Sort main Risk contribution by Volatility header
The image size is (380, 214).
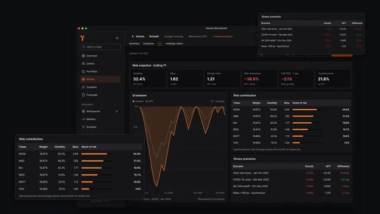[272, 103]
